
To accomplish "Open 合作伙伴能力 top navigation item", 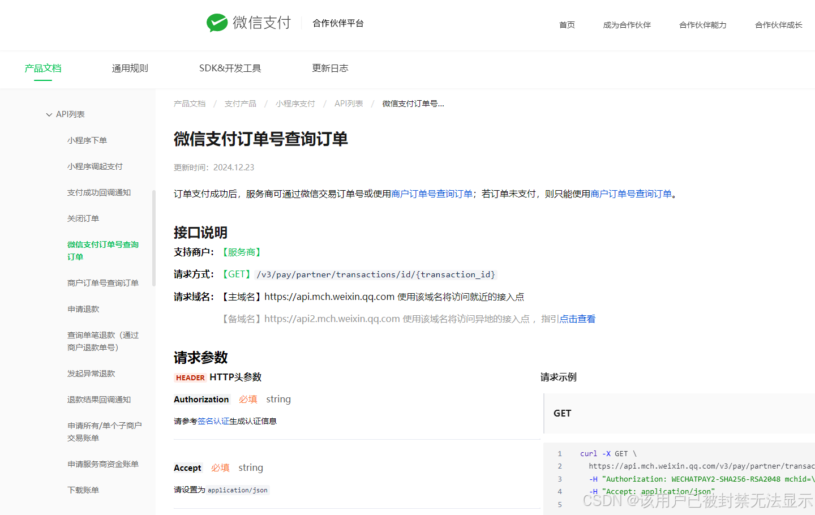I will [x=702, y=25].
